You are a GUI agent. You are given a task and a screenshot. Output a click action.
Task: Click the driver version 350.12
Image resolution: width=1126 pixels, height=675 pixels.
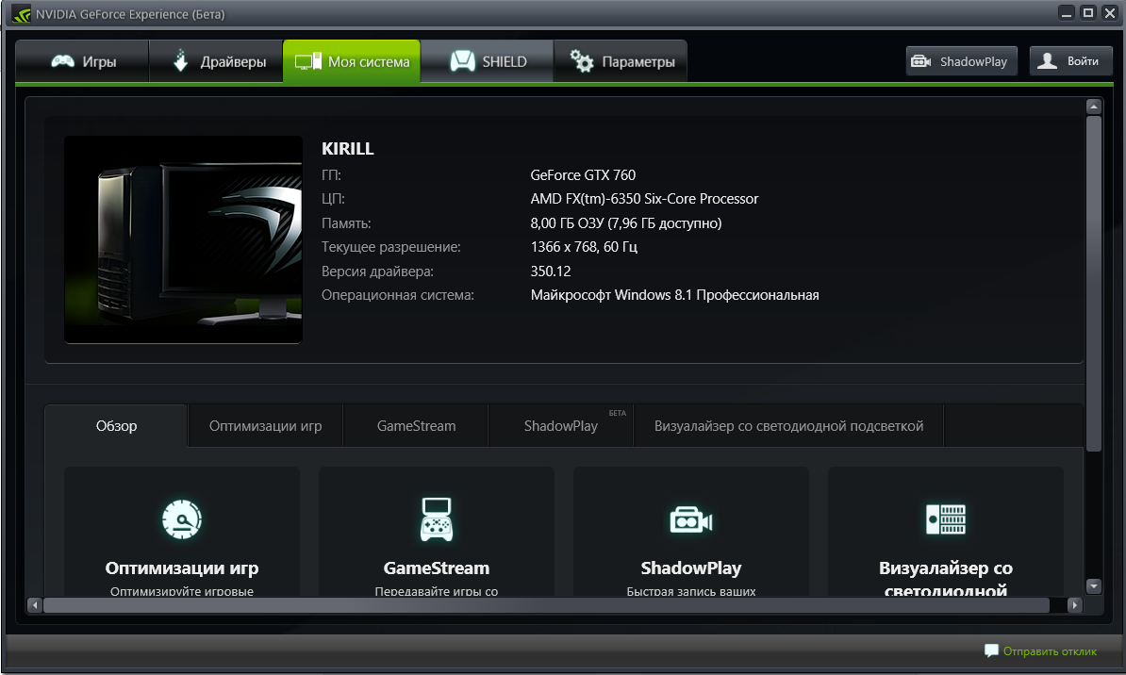pyautogui.click(x=551, y=272)
